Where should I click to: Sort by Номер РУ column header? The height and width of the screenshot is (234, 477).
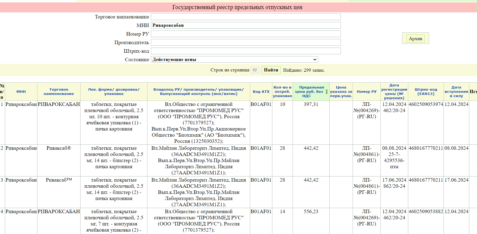click(367, 91)
